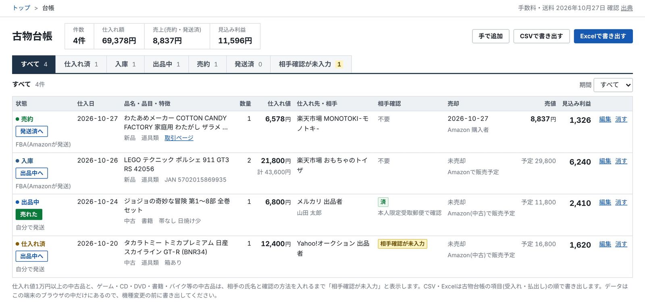Open the トップ breadcrumb link
The height and width of the screenshot is (302, 645).
pos(21,8)
